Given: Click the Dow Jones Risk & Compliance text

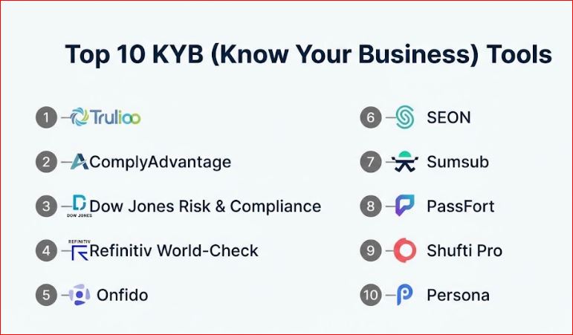Looking at the screenshot, I should pos(205,206).
